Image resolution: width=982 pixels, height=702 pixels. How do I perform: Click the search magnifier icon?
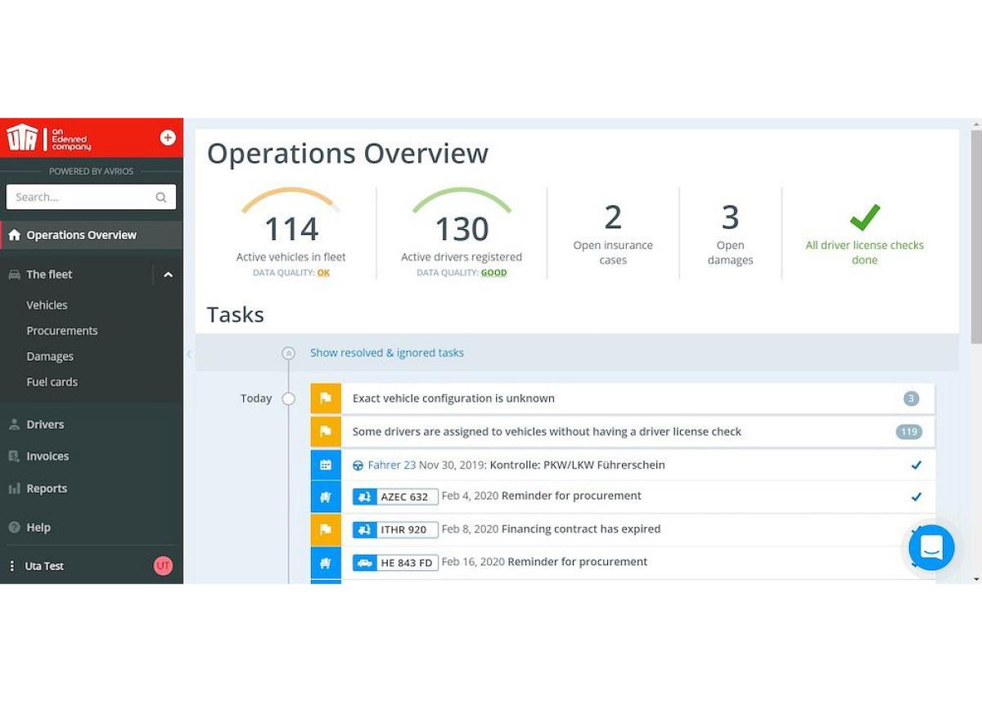(x=161, y=197)
